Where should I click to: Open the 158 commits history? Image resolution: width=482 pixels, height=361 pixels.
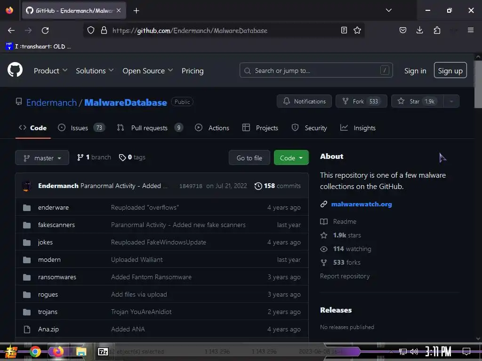coord(278,186)
